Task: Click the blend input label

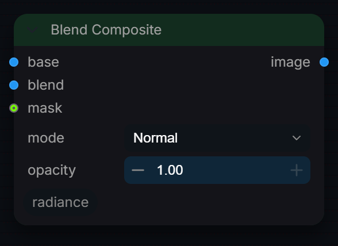Action: [x=46, y=85]
